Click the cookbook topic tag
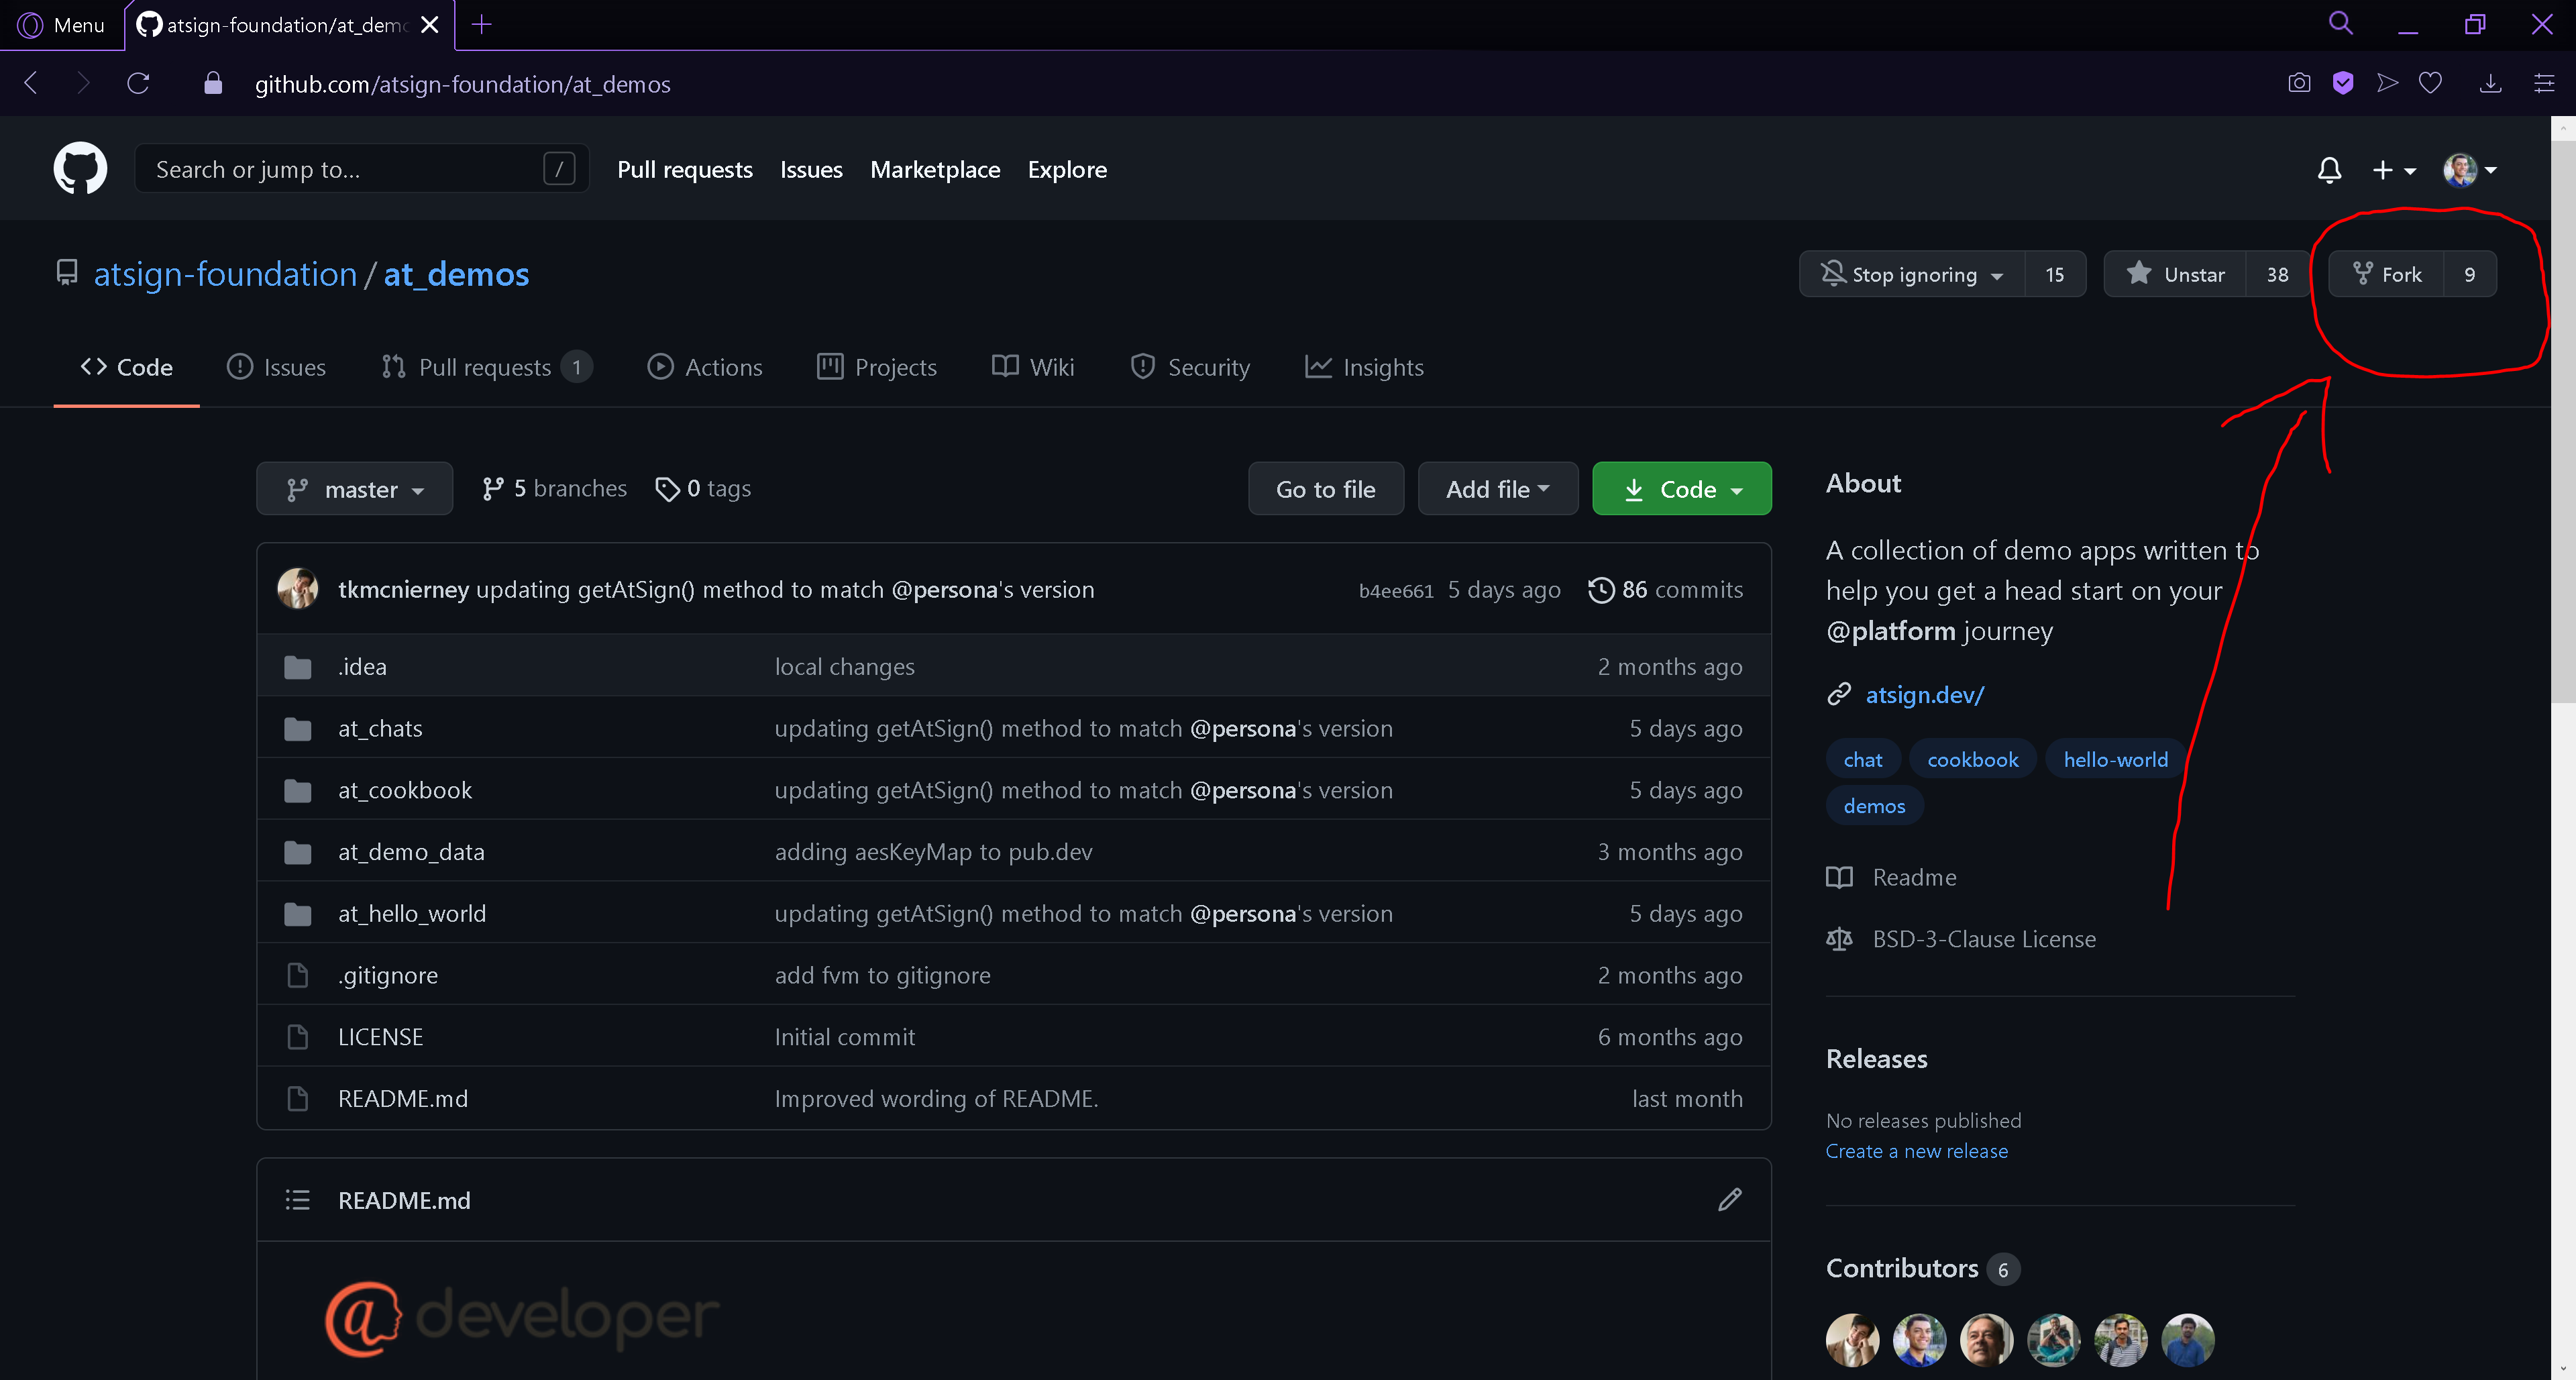 click(1972, 759)
